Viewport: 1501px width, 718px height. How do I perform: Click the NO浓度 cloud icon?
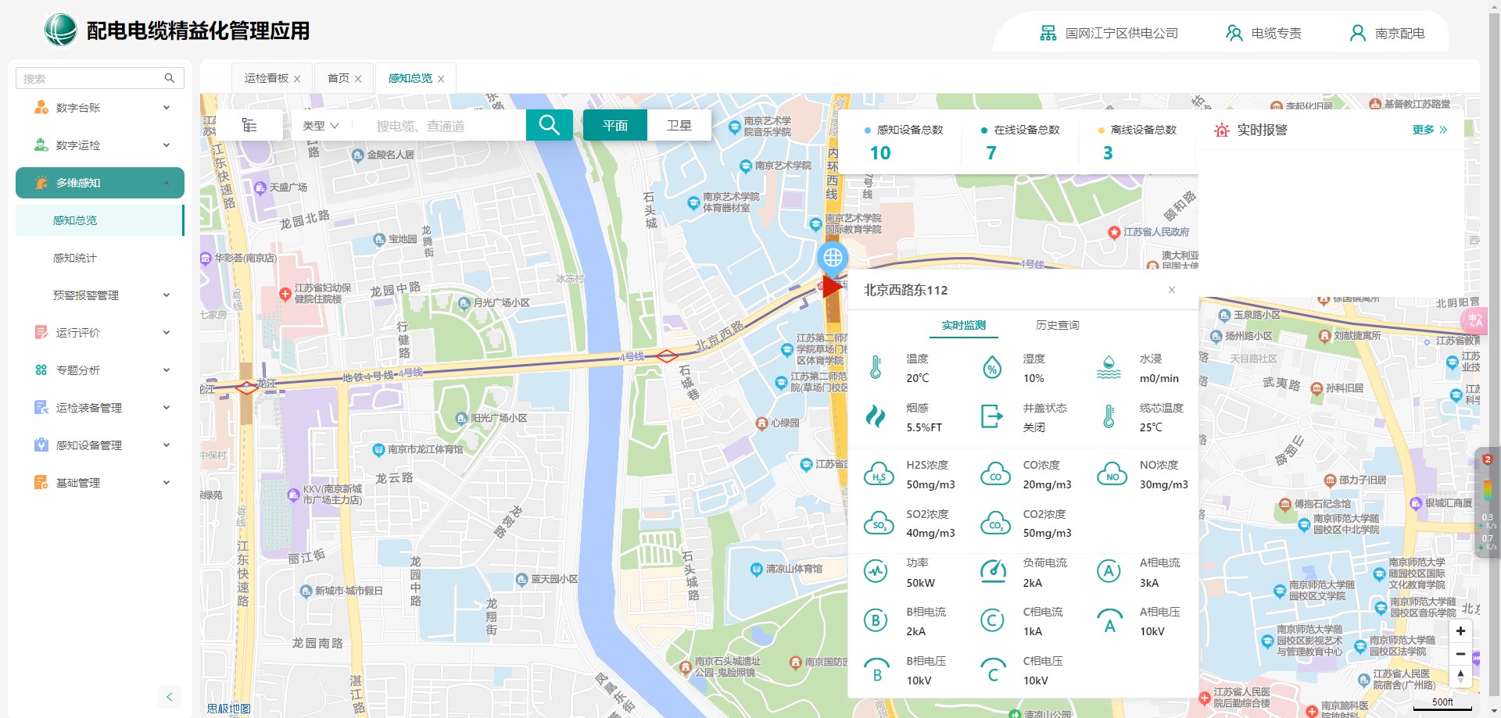pyautogui.click(x=1112, y=474)
